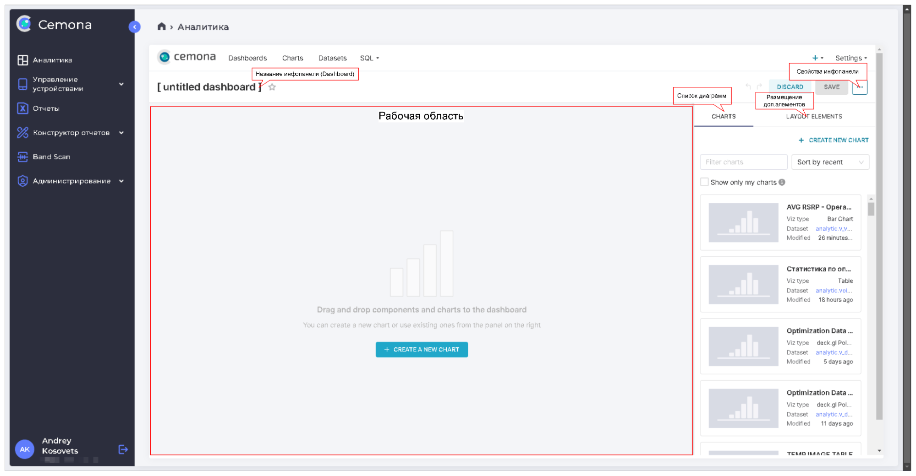Open the Sort by recent dropdown

830,162
